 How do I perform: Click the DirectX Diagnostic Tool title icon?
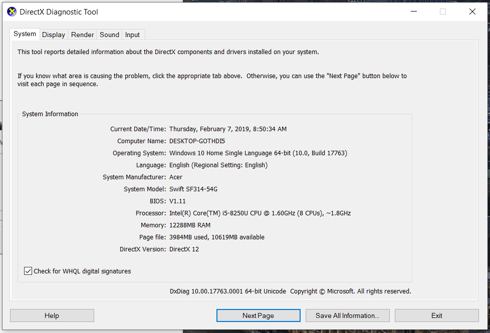[x=12, y=12]
